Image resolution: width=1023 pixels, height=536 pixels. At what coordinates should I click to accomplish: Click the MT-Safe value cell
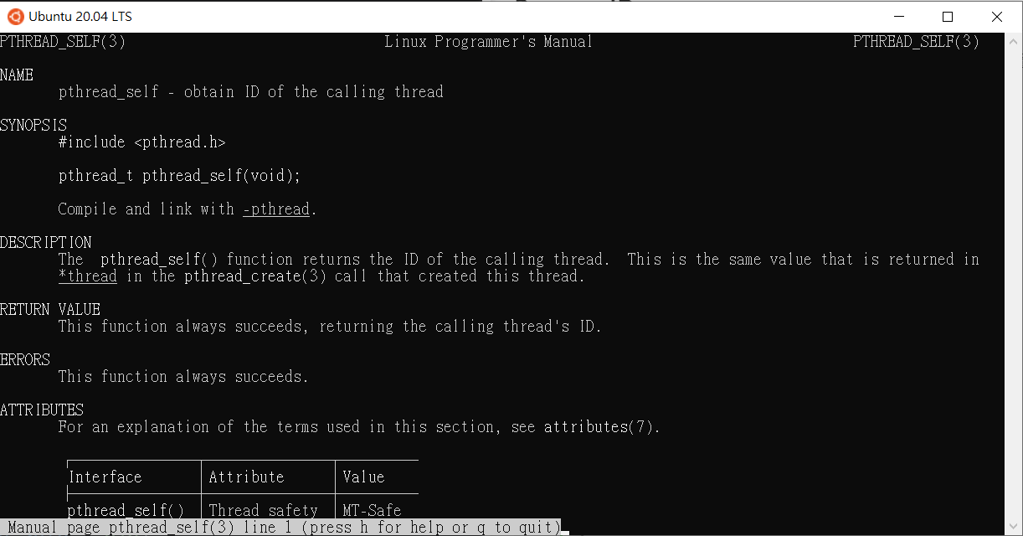coord(373,510)
